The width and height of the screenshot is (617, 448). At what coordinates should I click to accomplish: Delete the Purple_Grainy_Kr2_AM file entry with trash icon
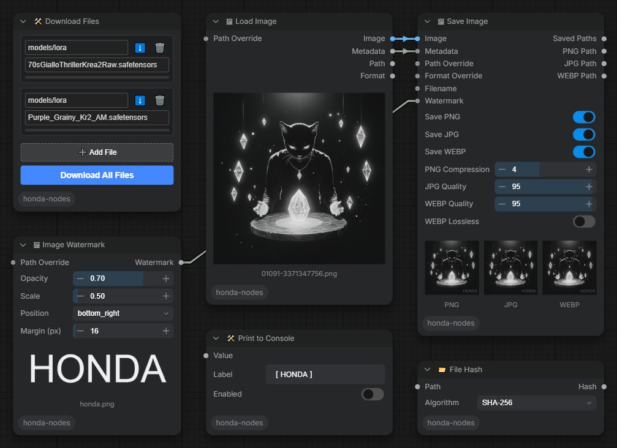click(x=160, y=100)
